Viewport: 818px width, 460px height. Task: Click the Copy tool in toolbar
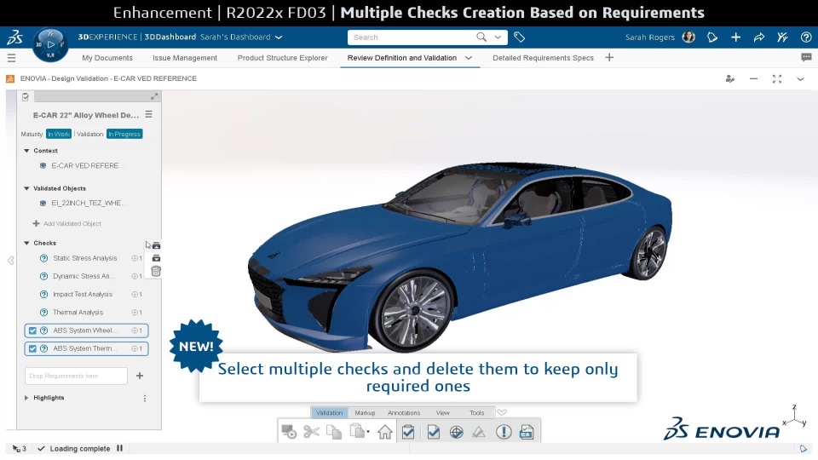[x=334, y=432]
